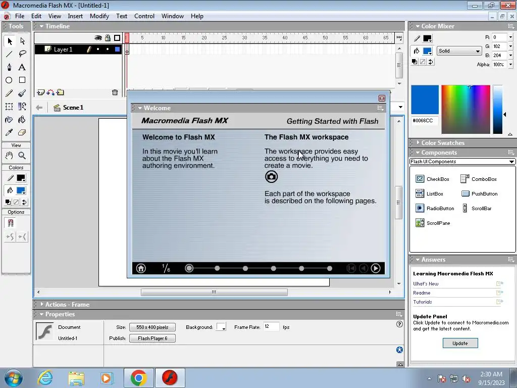Toggle lock all layers padlock icon
Screen dimensions: 517x388
point(108,38)
